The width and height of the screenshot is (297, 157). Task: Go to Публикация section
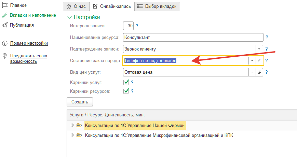[x=22, y=25]
